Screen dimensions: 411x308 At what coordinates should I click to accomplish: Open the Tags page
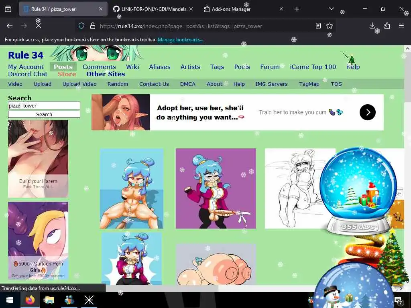click(x=217, y=67)
